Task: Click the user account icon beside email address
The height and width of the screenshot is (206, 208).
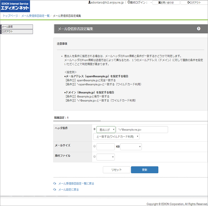Action: coord(89,2)
